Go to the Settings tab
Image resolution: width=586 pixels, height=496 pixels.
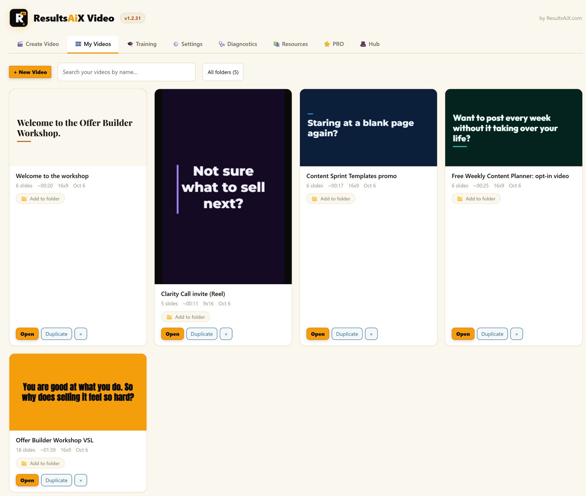click(188, 44)
